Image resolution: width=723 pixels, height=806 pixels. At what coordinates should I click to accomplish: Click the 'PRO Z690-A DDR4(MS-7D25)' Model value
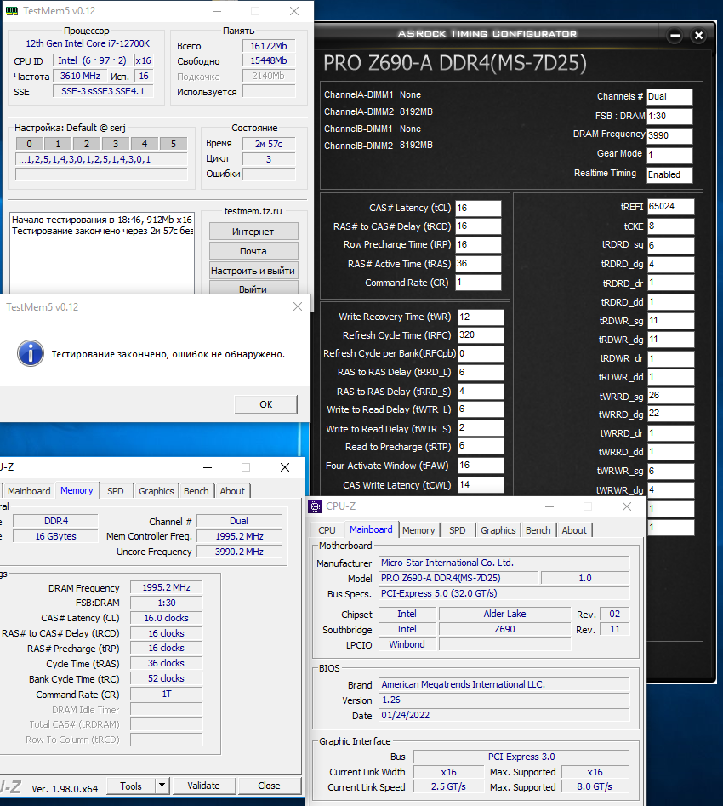(x=458, y=578)
